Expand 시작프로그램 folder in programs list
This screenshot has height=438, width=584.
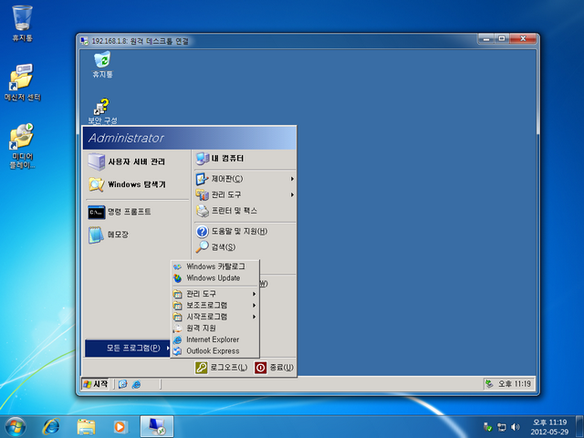pos(215,317)
